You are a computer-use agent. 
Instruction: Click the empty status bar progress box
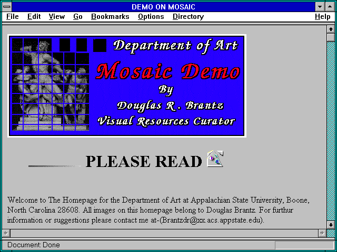coord(304,245)
